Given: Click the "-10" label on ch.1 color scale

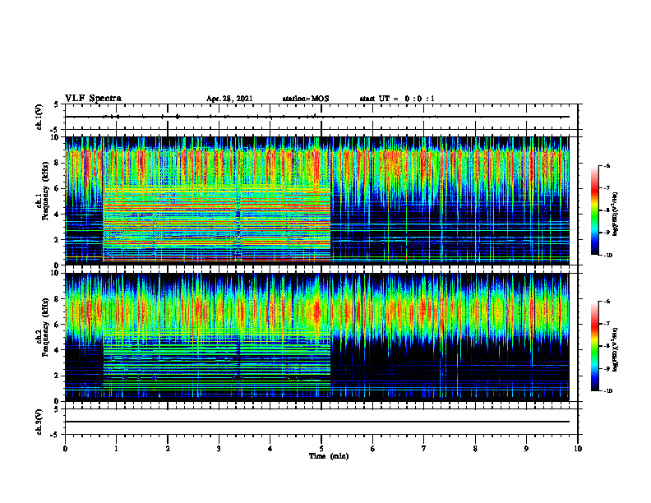Looking at the screenshot, I should (607, 256).
